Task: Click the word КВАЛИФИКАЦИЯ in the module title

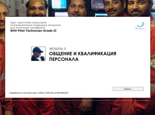Action: [x=97, y=54]
